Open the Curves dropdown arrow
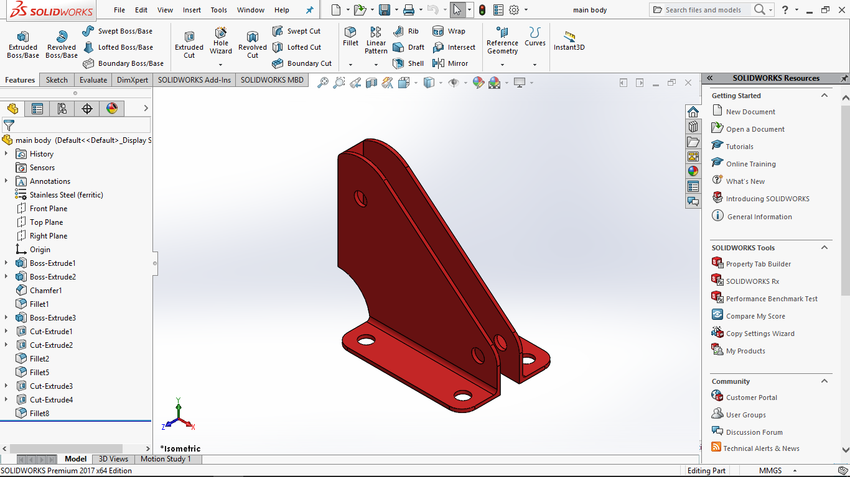The height and width of the screenshot is (477, 850). coord(535,65)
